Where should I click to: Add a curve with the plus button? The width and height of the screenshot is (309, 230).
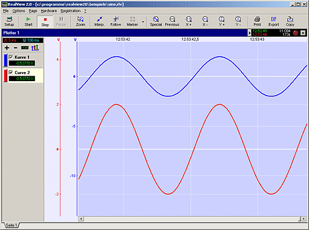(x=7, y=48)
